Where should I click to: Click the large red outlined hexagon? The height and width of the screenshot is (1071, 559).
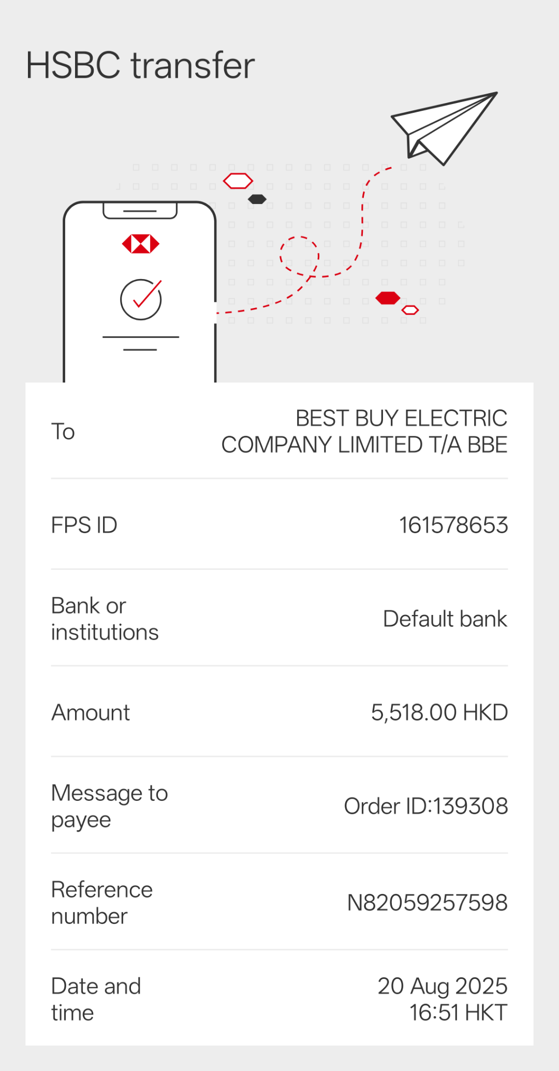pyautogui.click(x=238, y=181)
